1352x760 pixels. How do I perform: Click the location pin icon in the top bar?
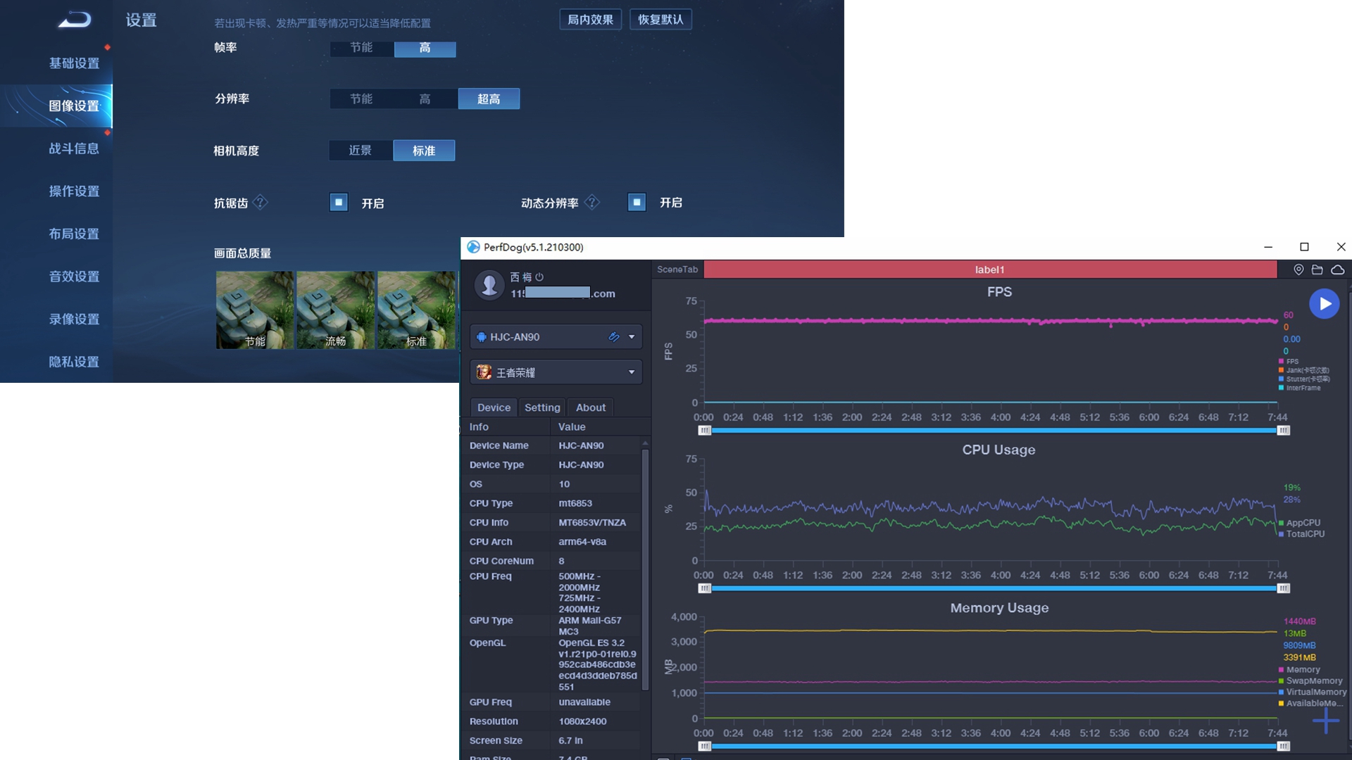(1298, 270)
